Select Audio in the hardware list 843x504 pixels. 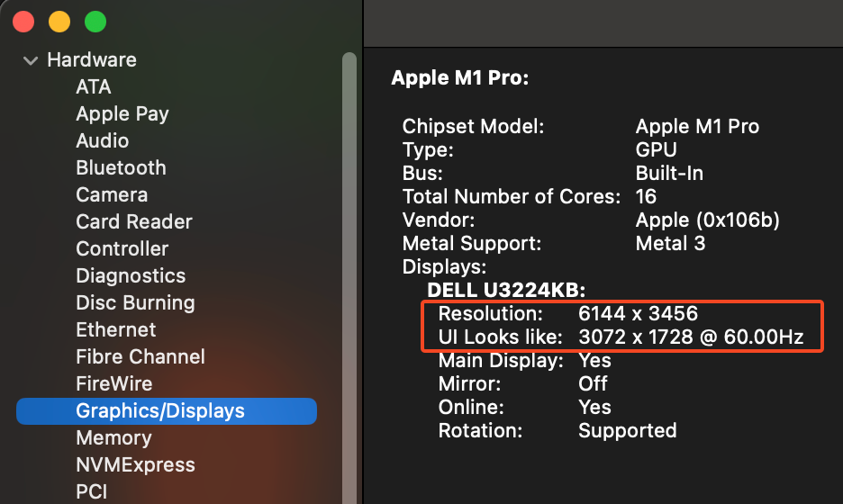pos(102,141)
